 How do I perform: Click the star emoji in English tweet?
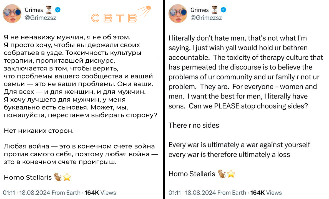(231, 174)
